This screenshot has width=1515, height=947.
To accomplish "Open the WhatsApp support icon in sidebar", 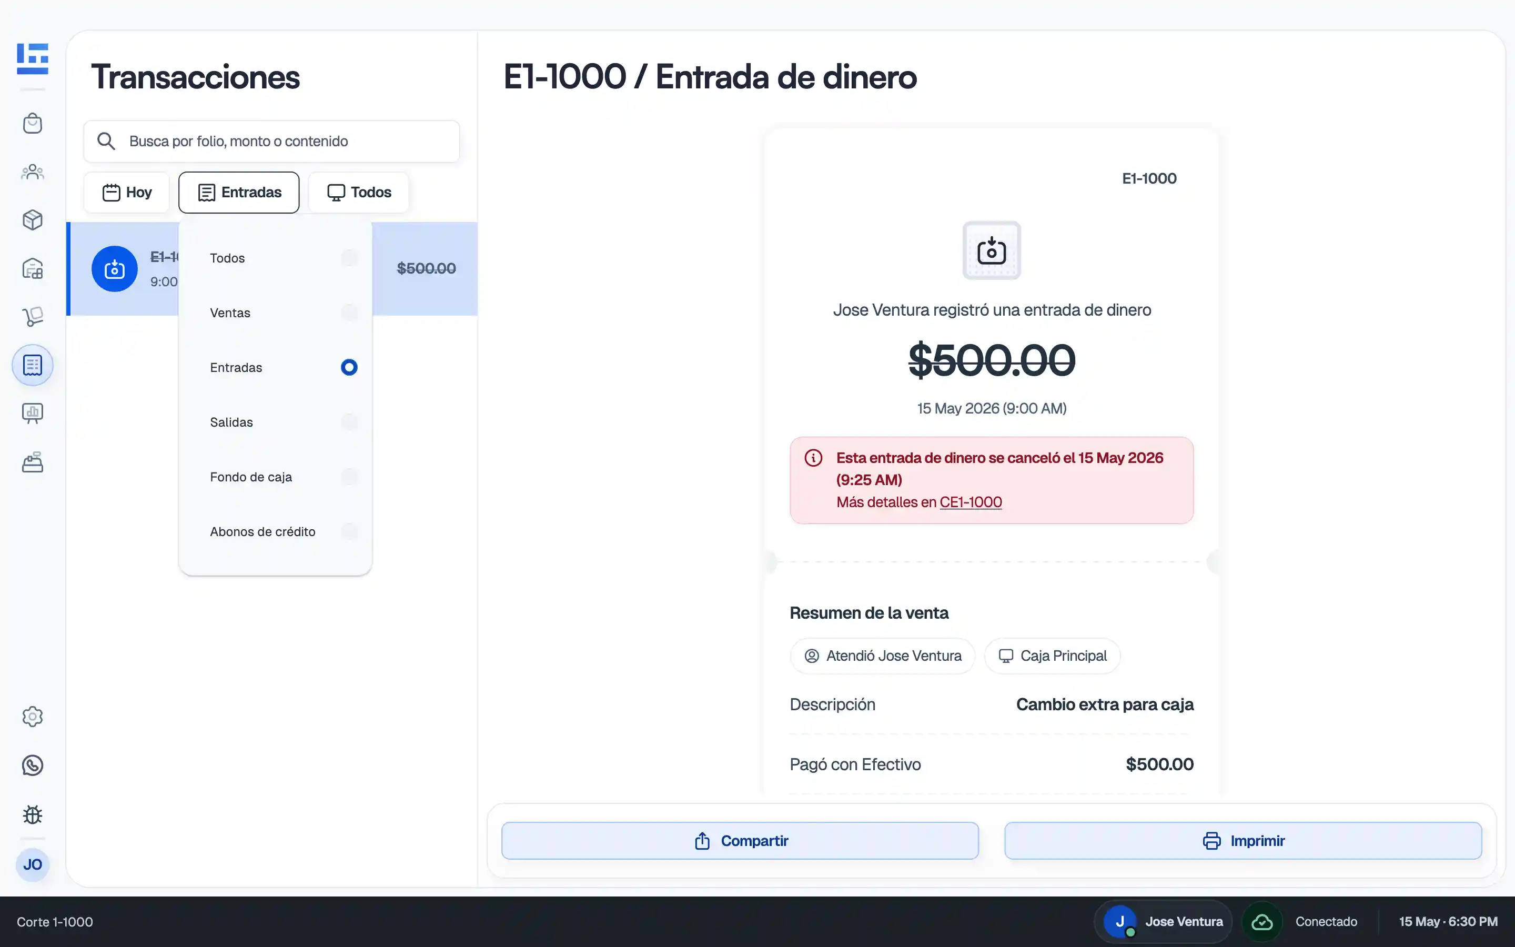I will click(33, 765).
